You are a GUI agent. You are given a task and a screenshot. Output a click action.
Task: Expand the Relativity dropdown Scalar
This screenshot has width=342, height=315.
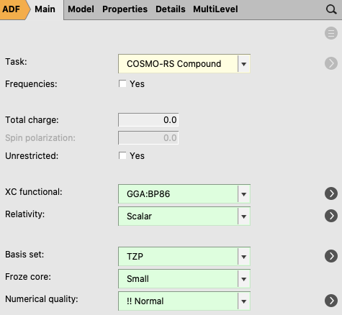click(x=184, y=216)
